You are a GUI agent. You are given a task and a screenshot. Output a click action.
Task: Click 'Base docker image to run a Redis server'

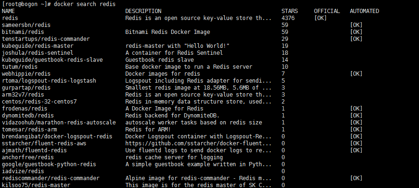click(189, 66)
